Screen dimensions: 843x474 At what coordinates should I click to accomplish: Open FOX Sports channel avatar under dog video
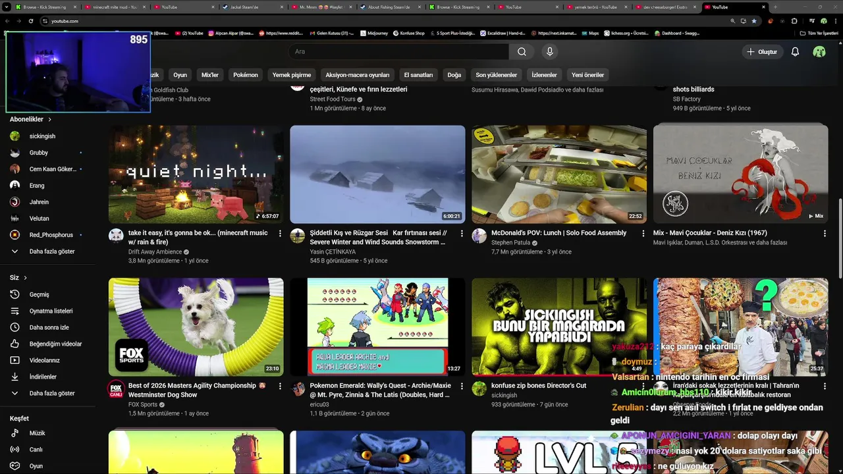coord(116,388)
